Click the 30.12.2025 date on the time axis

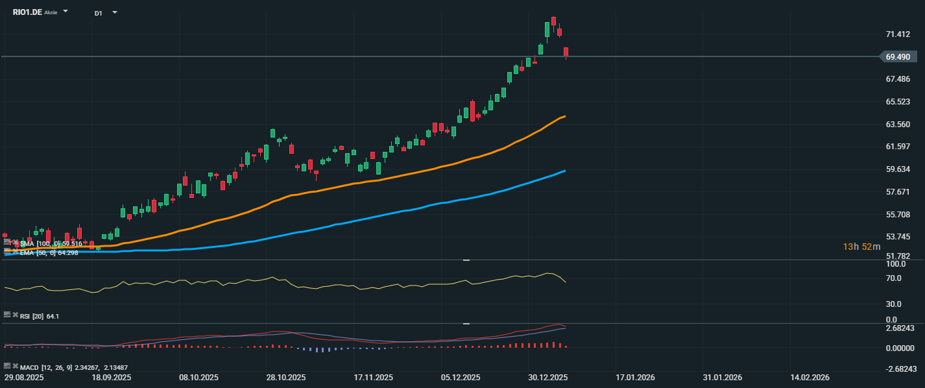[548, 377]
